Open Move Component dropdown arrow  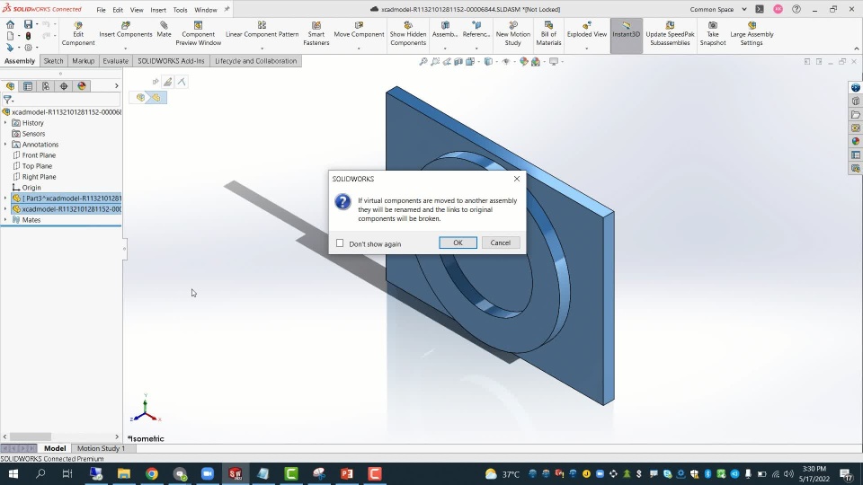359,48
